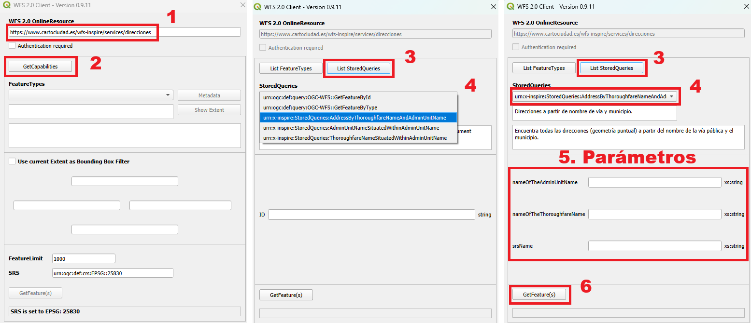
Task: Click inside the nameOfTheAdminUnitName parameter field
Action: coord(654,182)
